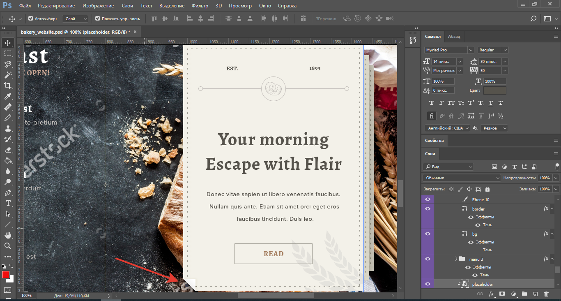Select the Eyedropper tool
This screenshot has height=301, width=561.
click(x=8, y=96)
